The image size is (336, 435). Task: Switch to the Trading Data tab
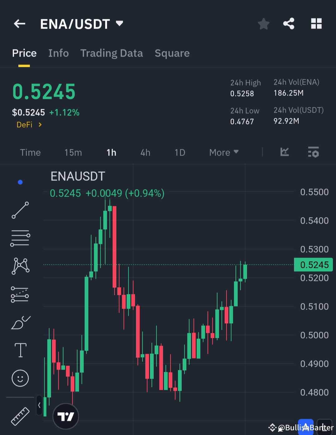112,53
